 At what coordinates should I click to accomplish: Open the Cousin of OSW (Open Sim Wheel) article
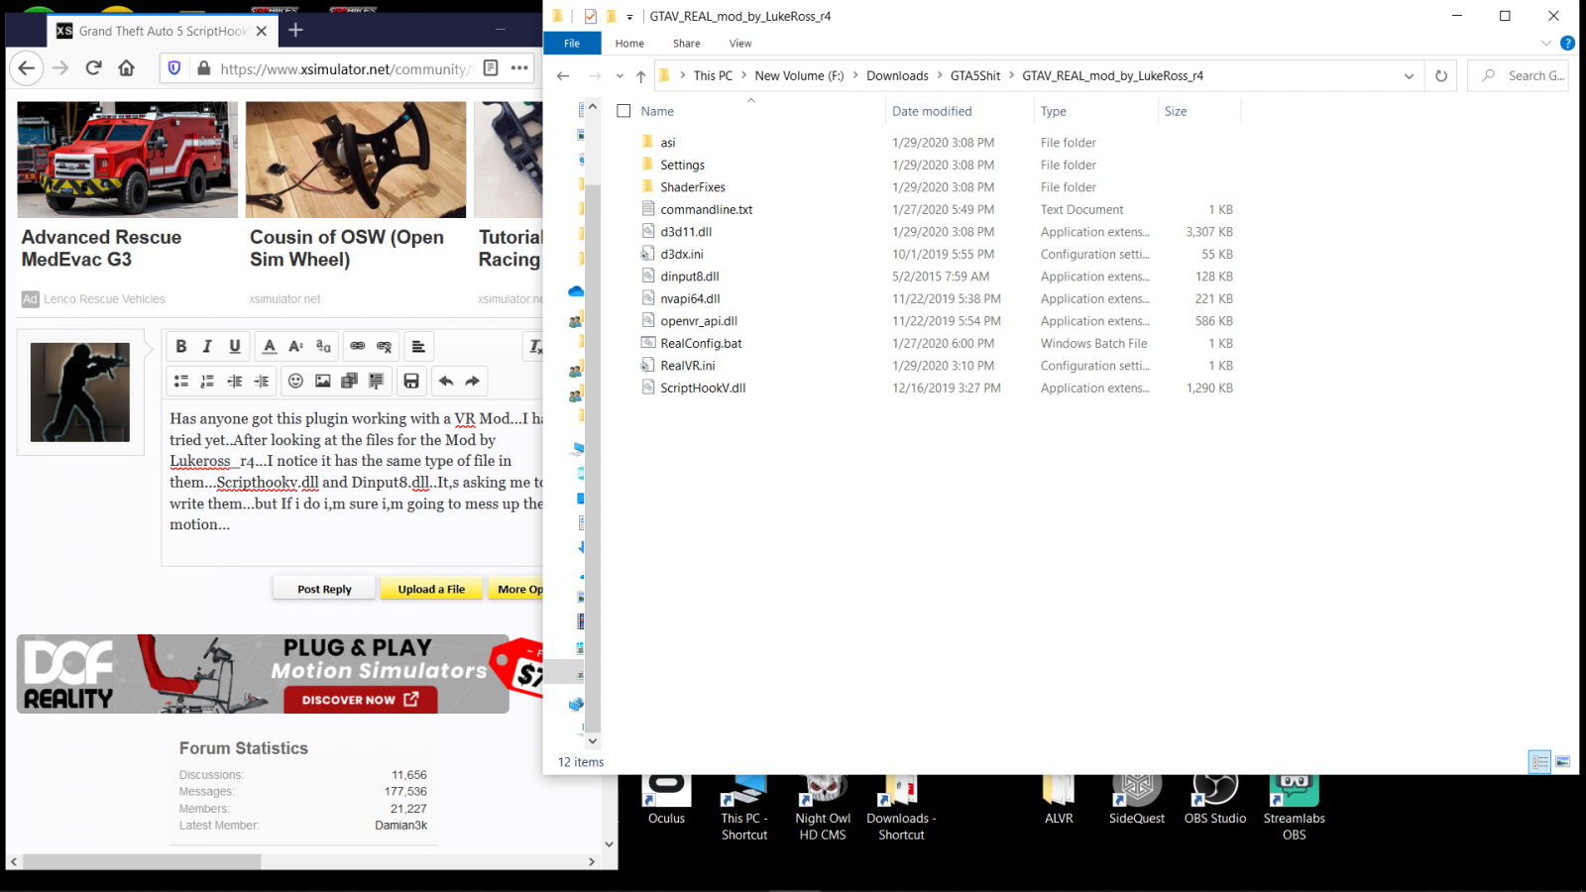coord(347,248)
